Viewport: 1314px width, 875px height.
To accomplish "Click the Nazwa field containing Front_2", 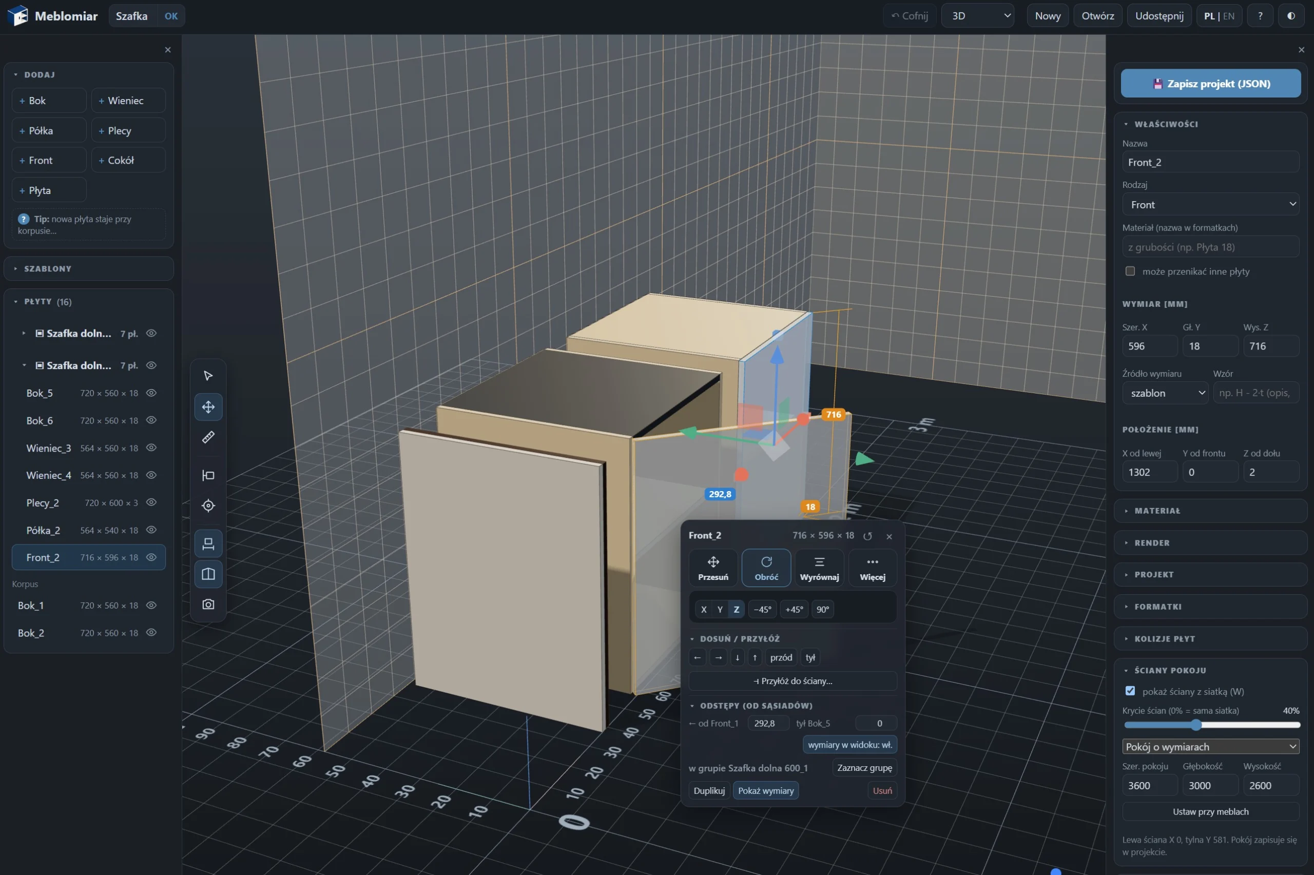I will pos(1210,162).
